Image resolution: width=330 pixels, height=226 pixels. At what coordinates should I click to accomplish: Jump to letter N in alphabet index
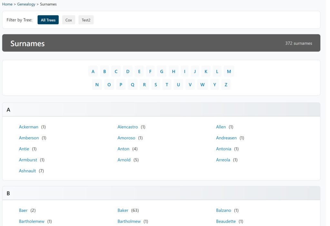(x=97, y=85)
